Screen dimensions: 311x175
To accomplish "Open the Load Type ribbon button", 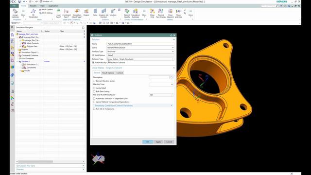I will 58,13.
